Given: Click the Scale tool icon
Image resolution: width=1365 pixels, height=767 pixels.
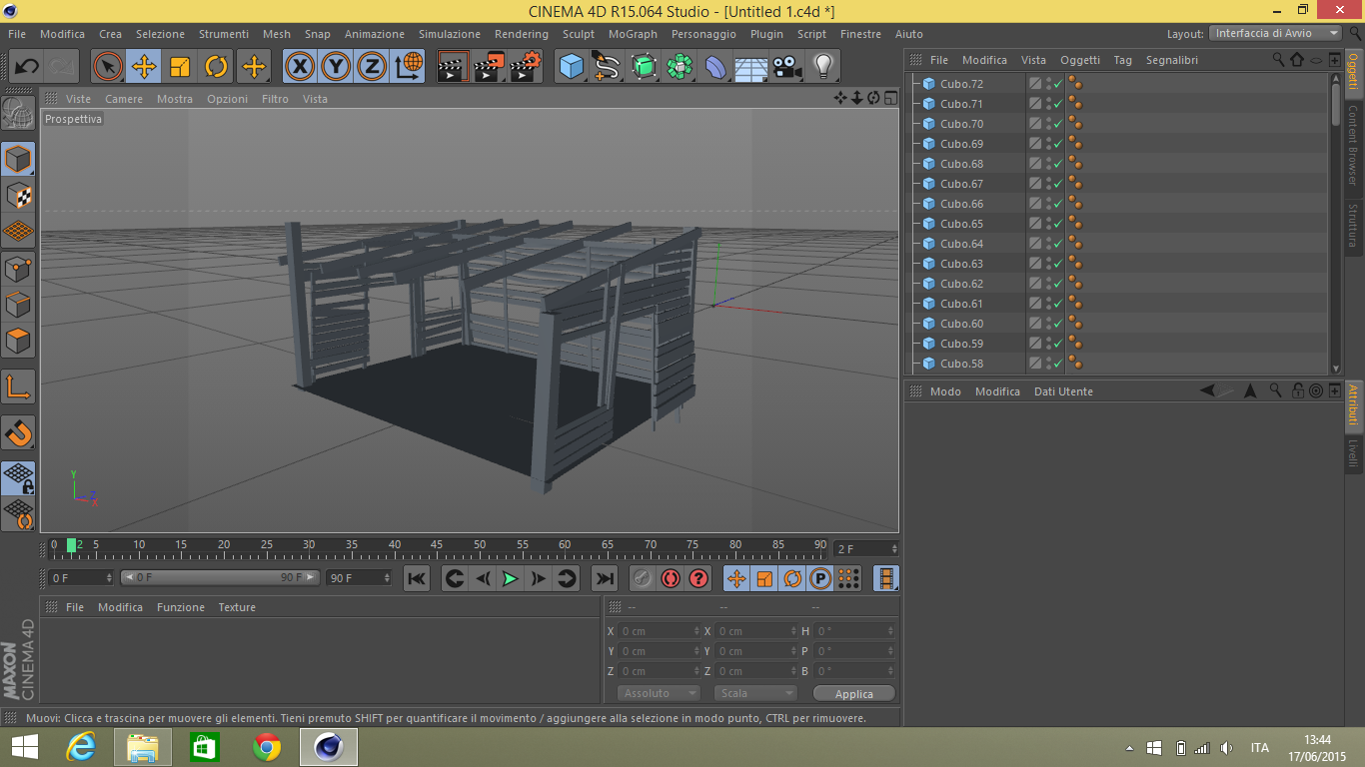Looking at the screenshot, I should pos(180,67).
